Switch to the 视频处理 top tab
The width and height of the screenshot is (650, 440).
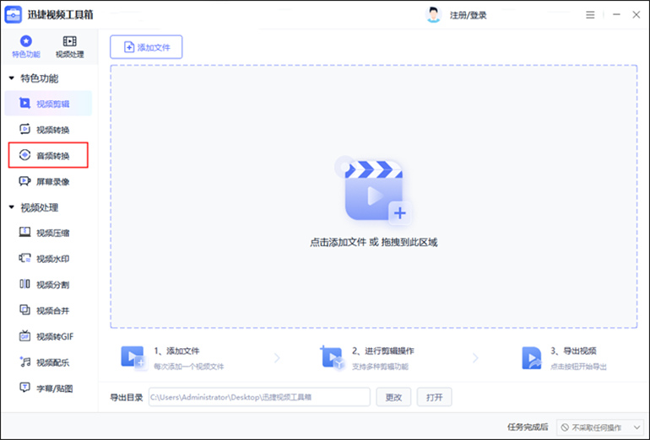click(69, 46)
